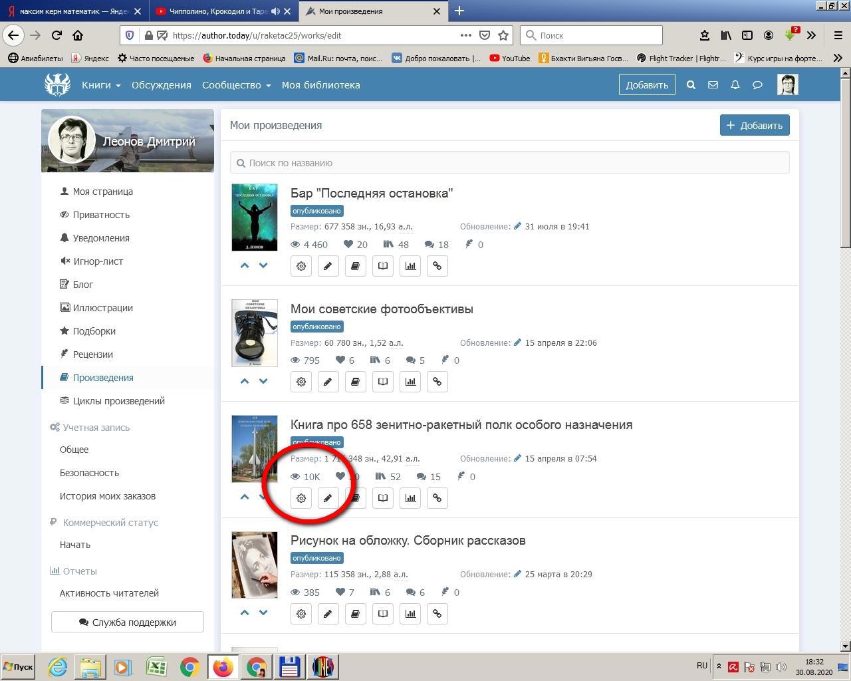The height and width of the screenshot is (681, 851).
Task: Move Бар "Последняя остановка" down with arrow
Action: (x=263, y=265)
